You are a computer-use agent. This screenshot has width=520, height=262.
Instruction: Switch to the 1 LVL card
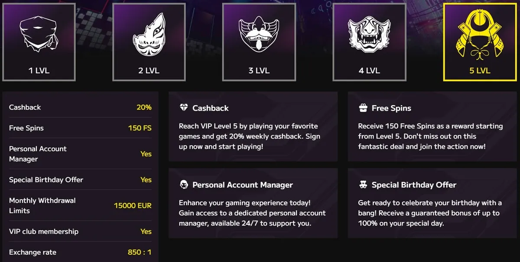click(39, 41)
